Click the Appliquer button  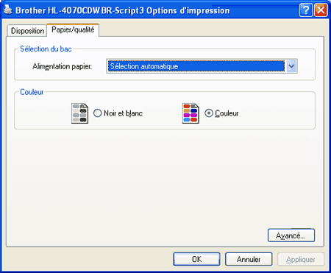301,259
